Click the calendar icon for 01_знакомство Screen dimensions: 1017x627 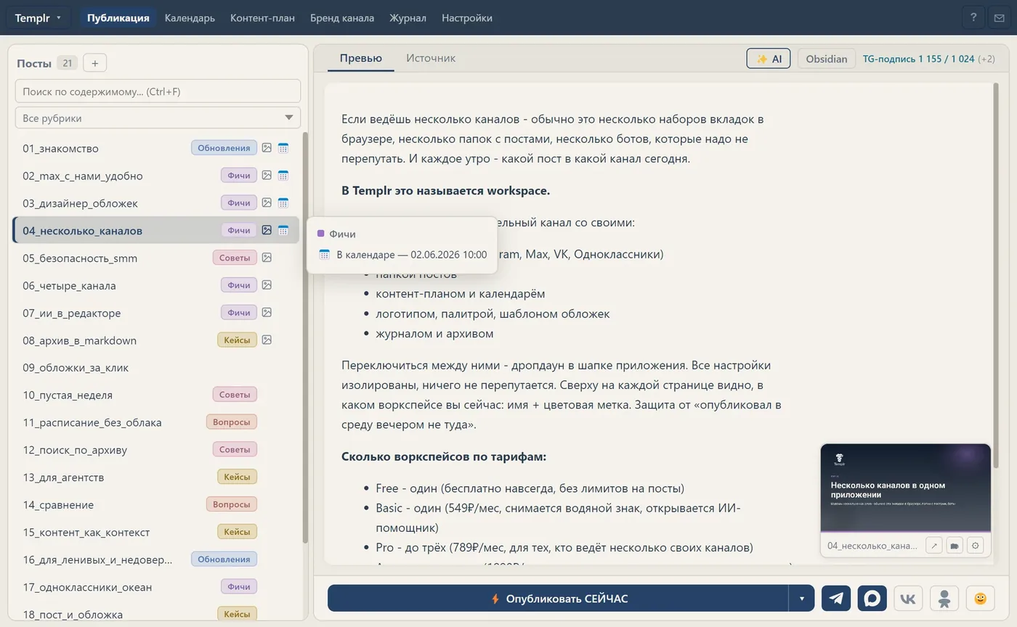(283, 148)
